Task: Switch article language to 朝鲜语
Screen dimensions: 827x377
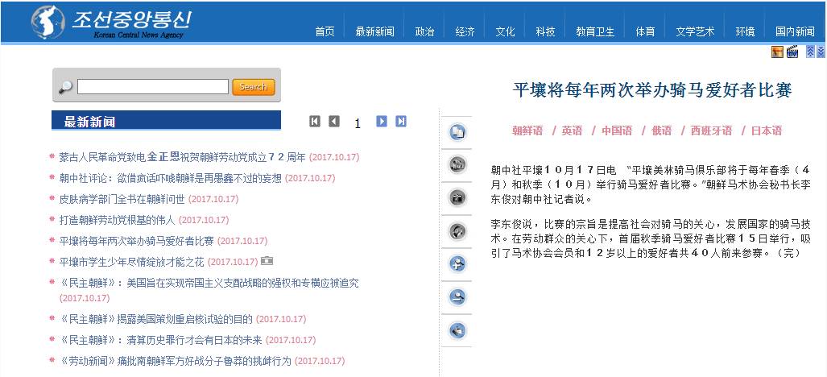Action: (527, 130)
